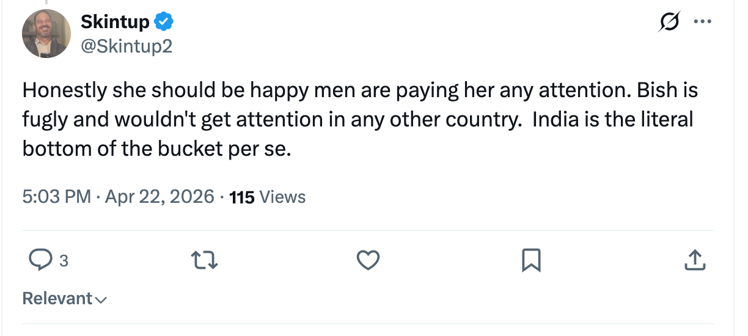
Task: Open the three-dot more options menu
Action: pos(703,22)
